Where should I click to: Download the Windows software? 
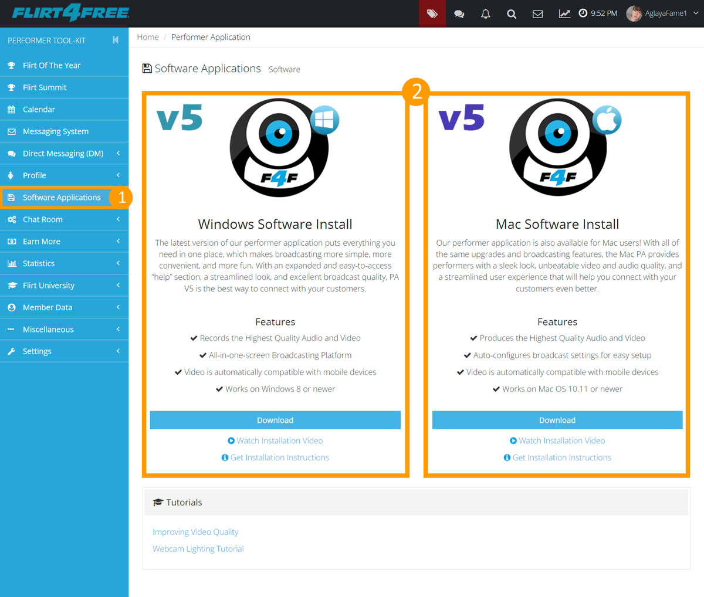[275, 420]
